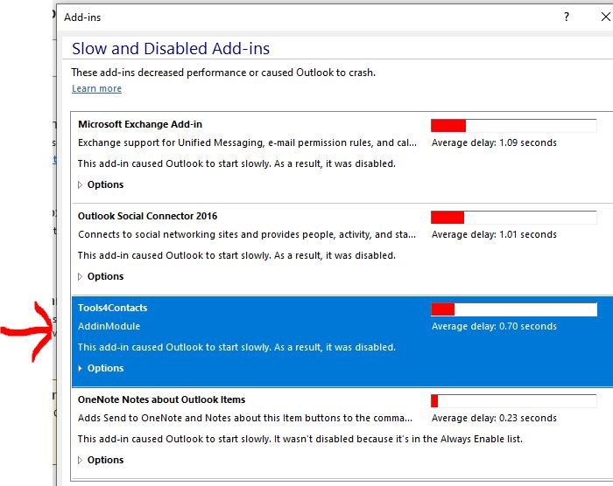Close the Add-ins dialog
613x486 pixels.
(606, 17)
